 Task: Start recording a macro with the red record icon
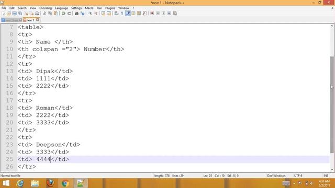[152, 14]
